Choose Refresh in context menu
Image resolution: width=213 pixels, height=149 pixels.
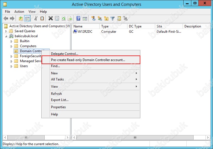pos(91,94)
